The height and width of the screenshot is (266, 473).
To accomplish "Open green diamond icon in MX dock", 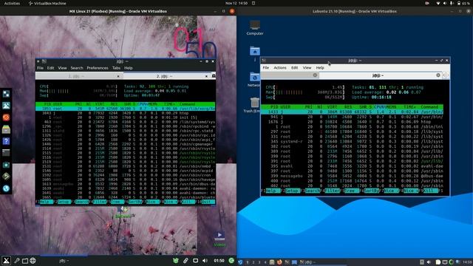I will click(x=6, y=177).
